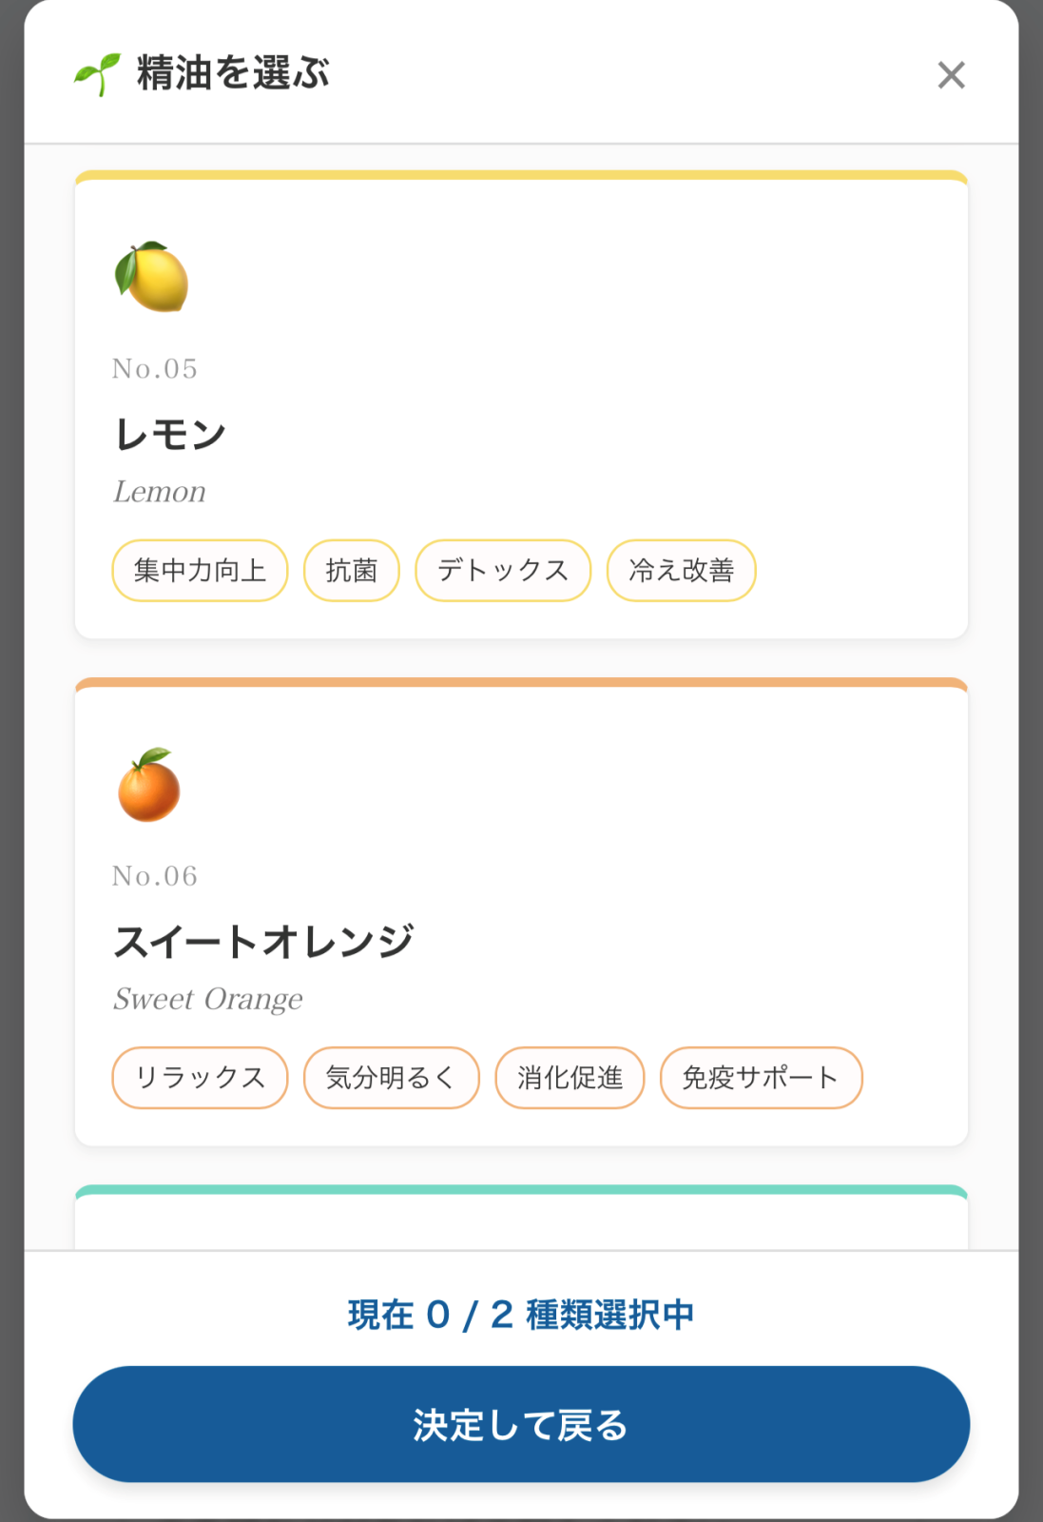
Task: Select the スイートオレンジ oil card title
Action: 264,942
